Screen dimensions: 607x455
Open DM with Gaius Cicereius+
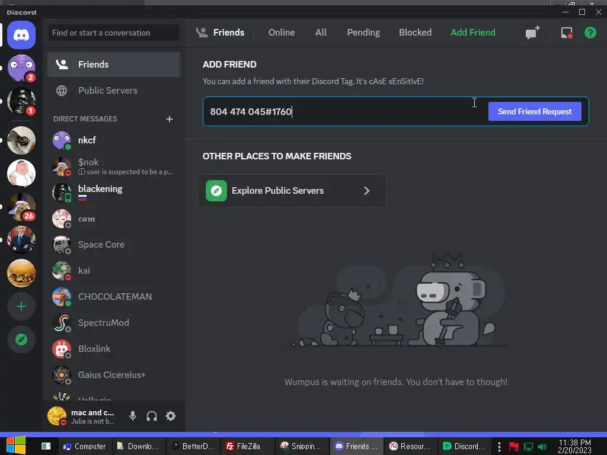(x=114, y=375)
